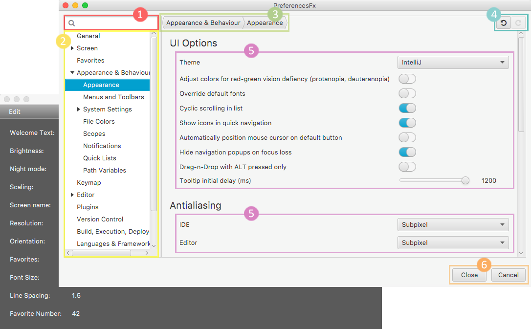Expand the System Settings category
The image size is (531, 329).
[x=78, y=109]
